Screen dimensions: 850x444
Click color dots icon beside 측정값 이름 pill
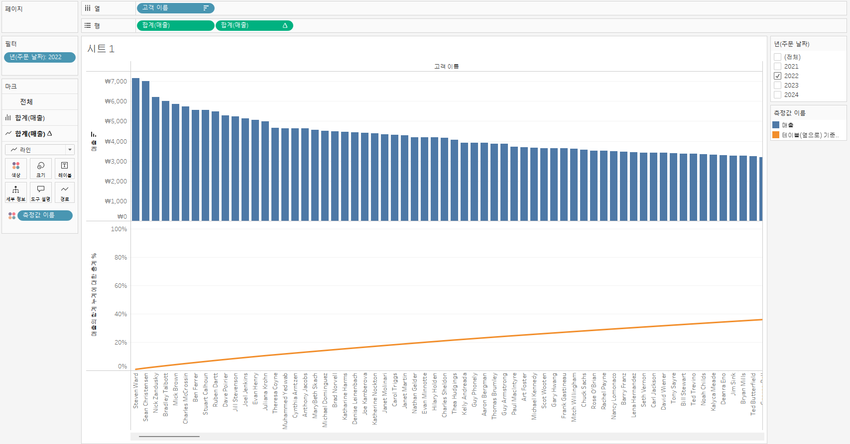12,215
